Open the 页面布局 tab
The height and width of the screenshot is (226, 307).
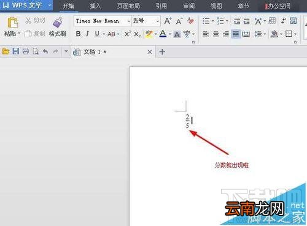[x=128, y=6]
